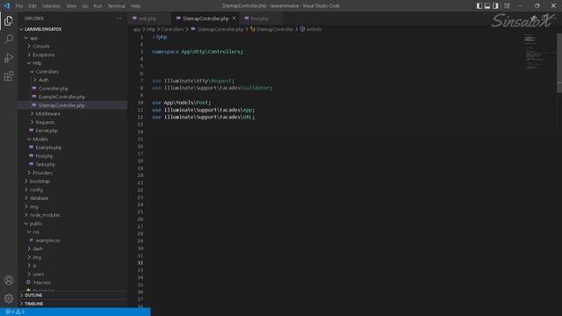The height and width of the screenshot is (316, 562).
Task: Click errors and warnings status indicator
Action: click(x=15, y=312)
